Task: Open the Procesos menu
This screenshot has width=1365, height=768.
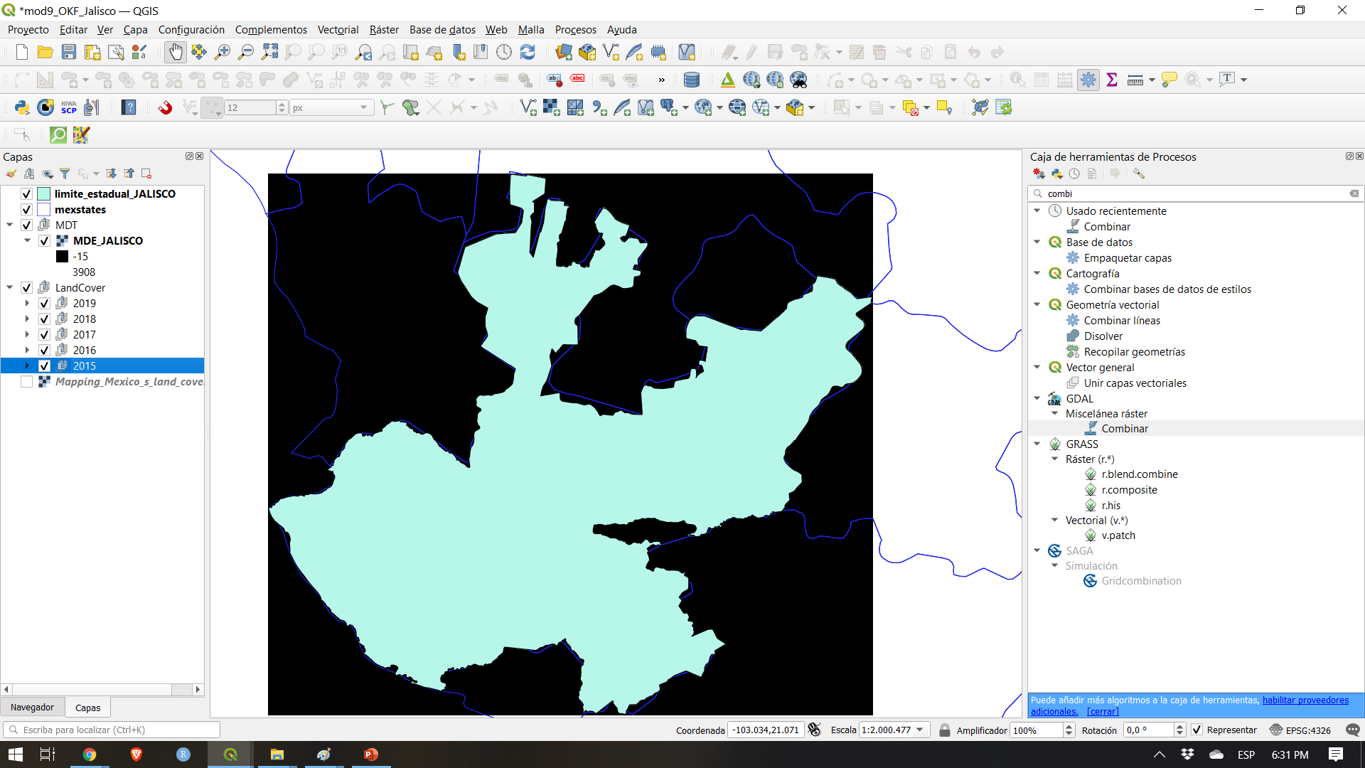Action: 575,29
